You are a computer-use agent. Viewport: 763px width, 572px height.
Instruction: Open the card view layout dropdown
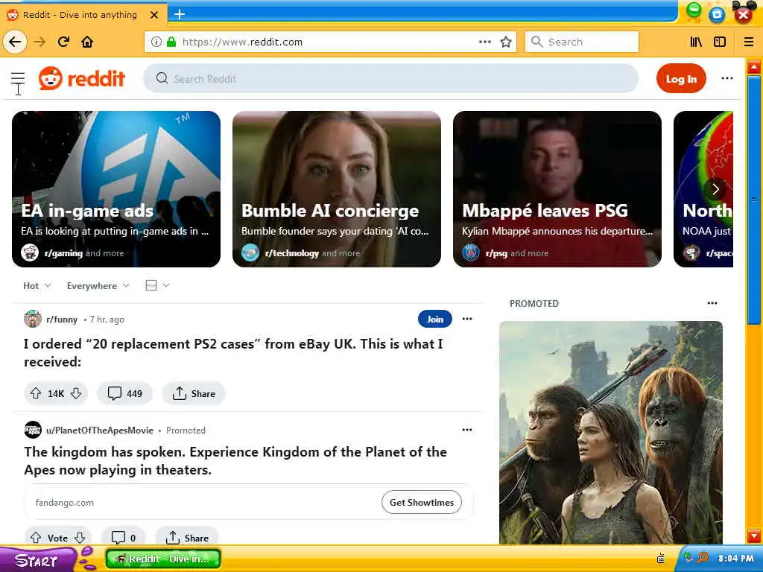coord(157,285)
